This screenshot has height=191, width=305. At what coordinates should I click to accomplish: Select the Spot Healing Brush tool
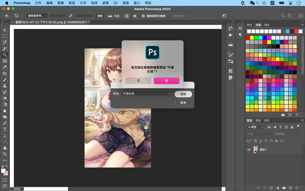pos(5,73)
